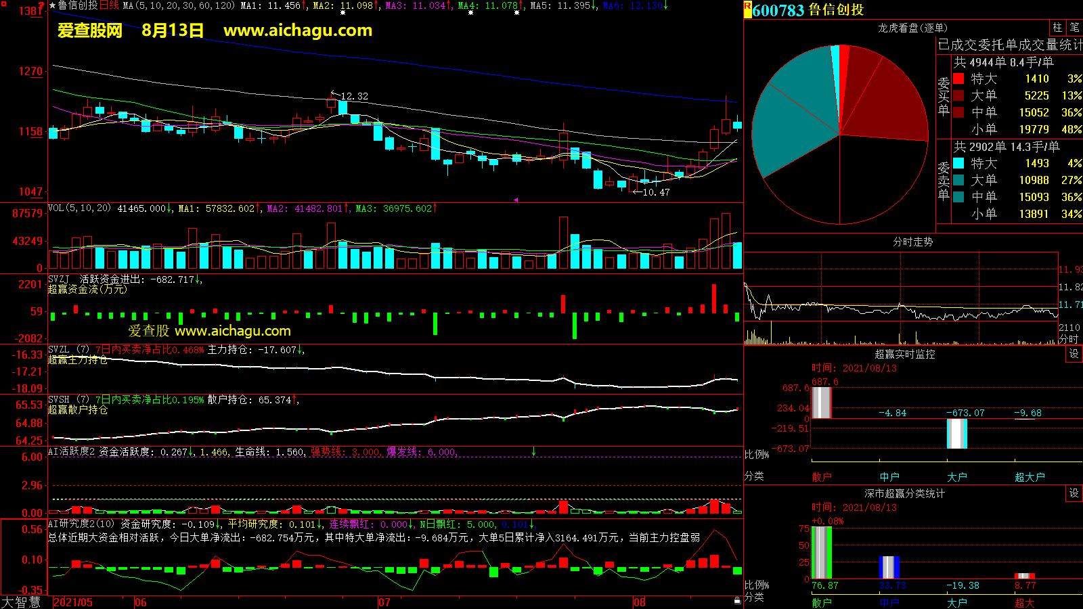This screenshot has height=609, width=1083.
Task: Open 设 settings for 超赢实时监控 panel
Action: click(1074, 354)
